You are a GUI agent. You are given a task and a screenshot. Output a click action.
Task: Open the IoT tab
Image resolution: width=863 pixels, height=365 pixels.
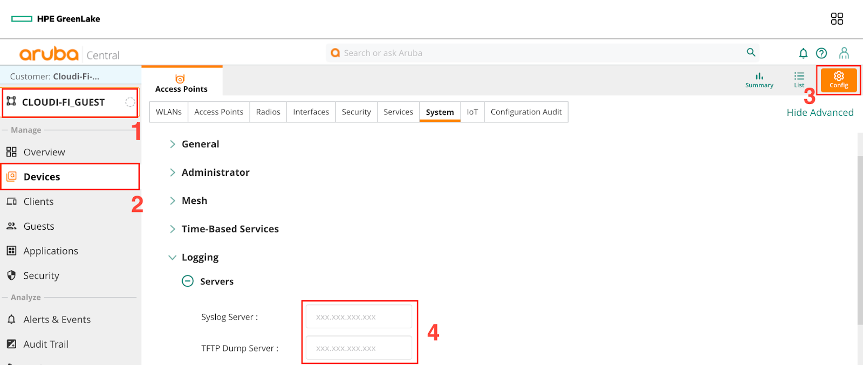coord(472,112)
